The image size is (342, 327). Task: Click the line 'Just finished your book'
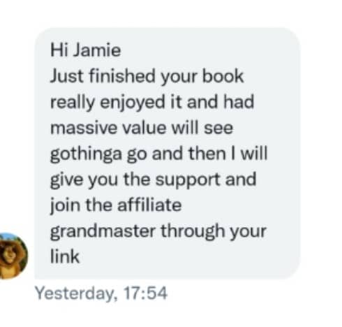pyautogui.click(x=147, y=76)
